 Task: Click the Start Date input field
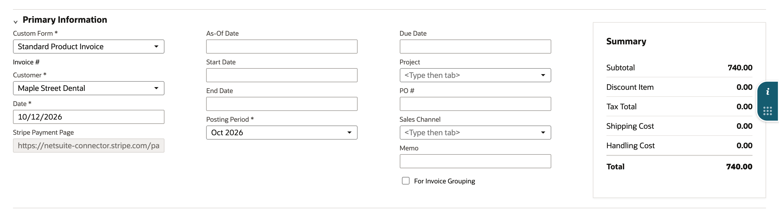click(x=282, y=75)
